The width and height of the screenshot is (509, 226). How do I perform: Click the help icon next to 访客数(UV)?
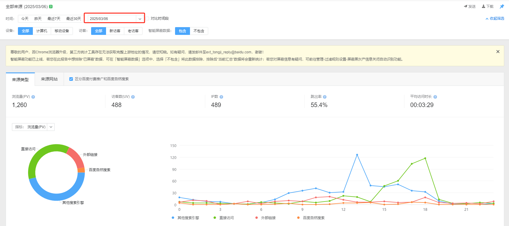tap(133, 97)
